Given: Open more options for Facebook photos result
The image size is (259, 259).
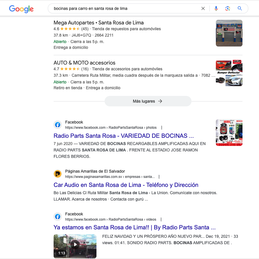Looking at the screenshot, I should point(162,128).
